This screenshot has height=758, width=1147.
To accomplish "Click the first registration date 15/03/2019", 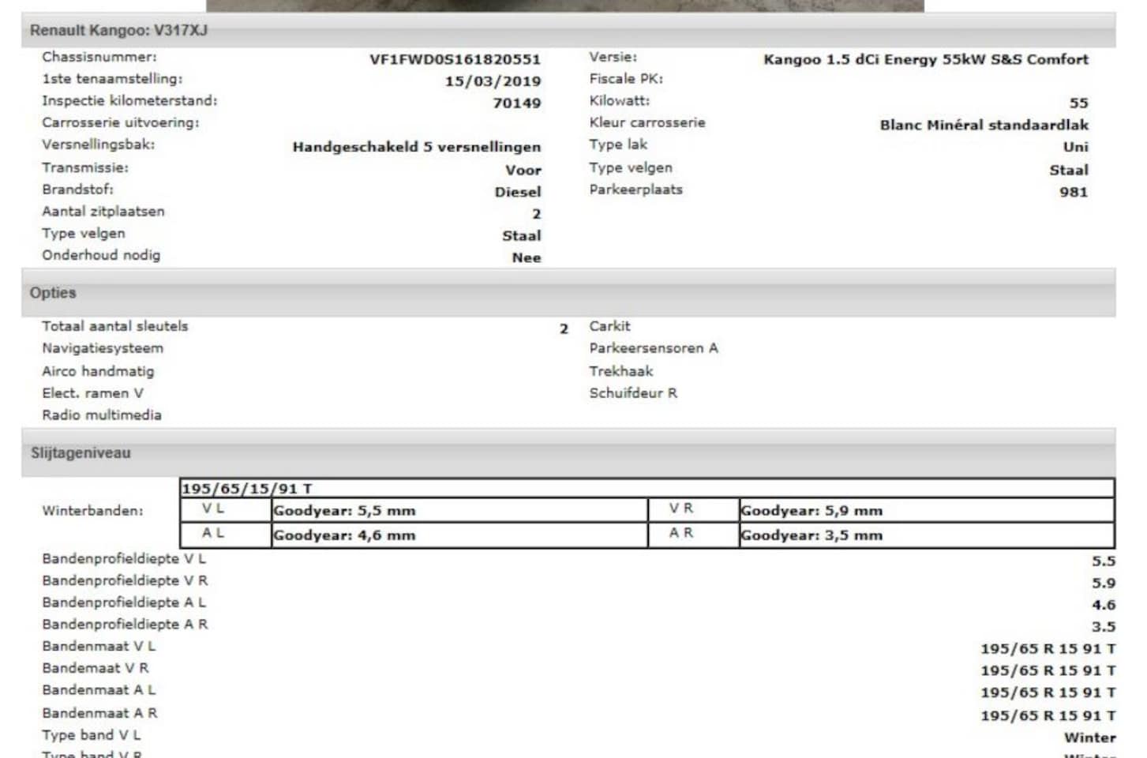I will pos(493,81).
